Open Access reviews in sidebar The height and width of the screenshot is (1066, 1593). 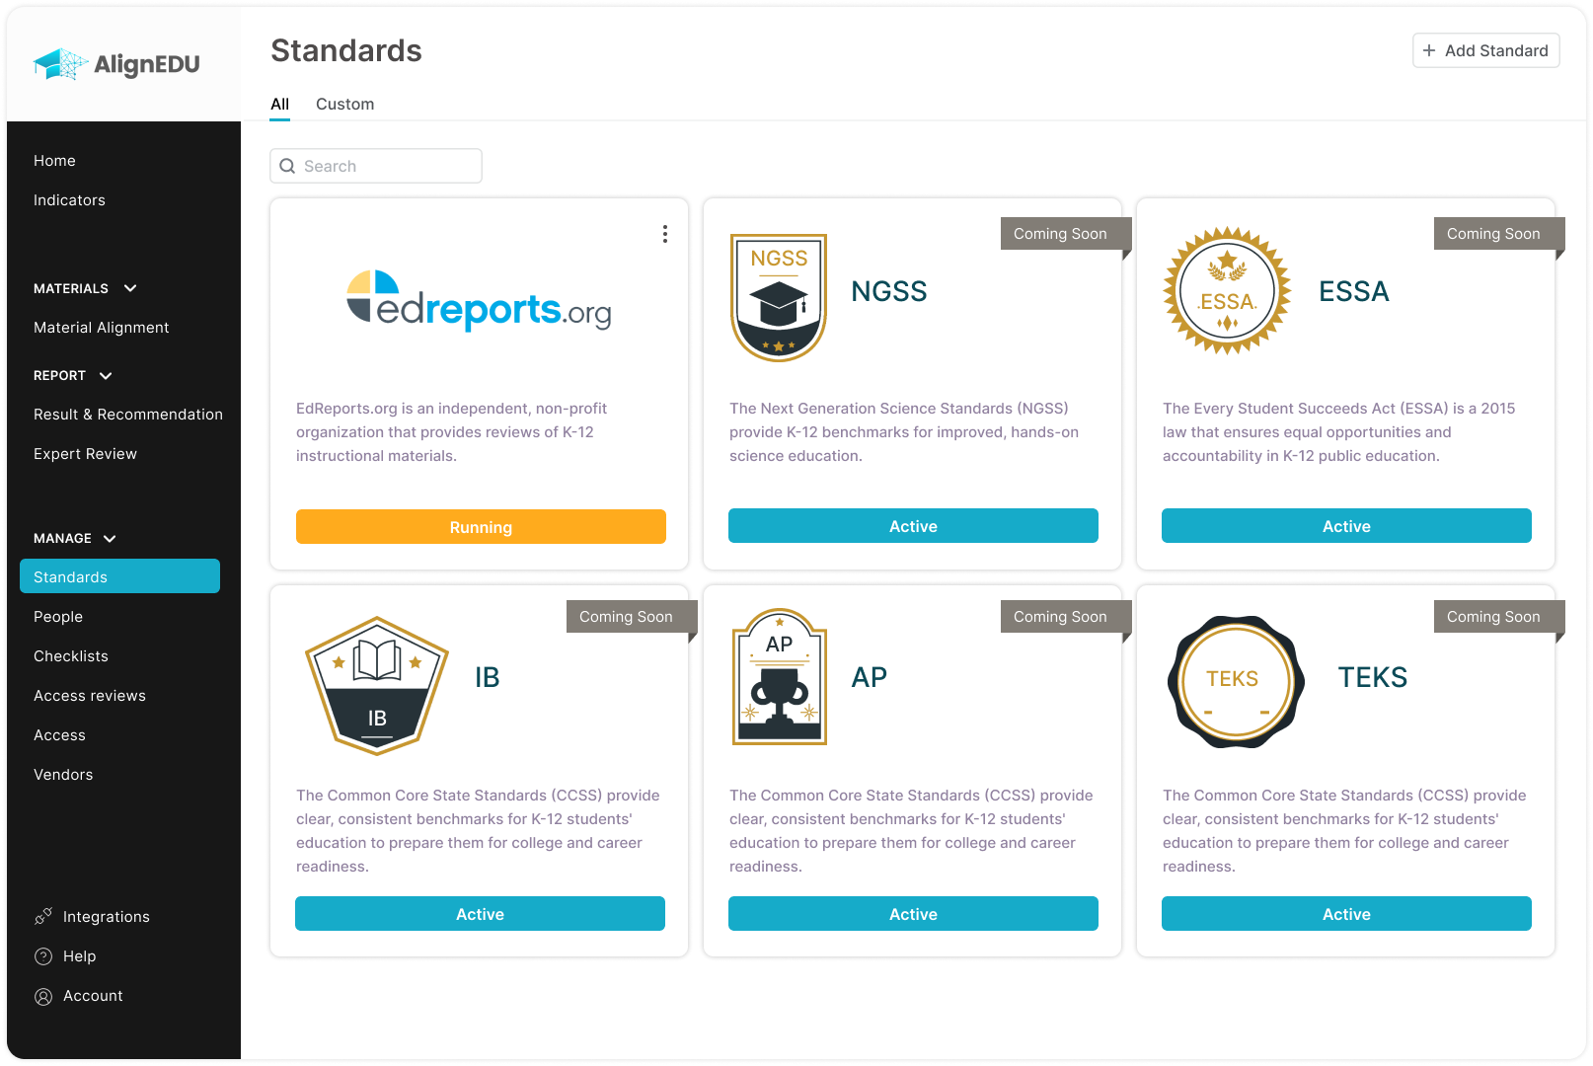[90, 696]
